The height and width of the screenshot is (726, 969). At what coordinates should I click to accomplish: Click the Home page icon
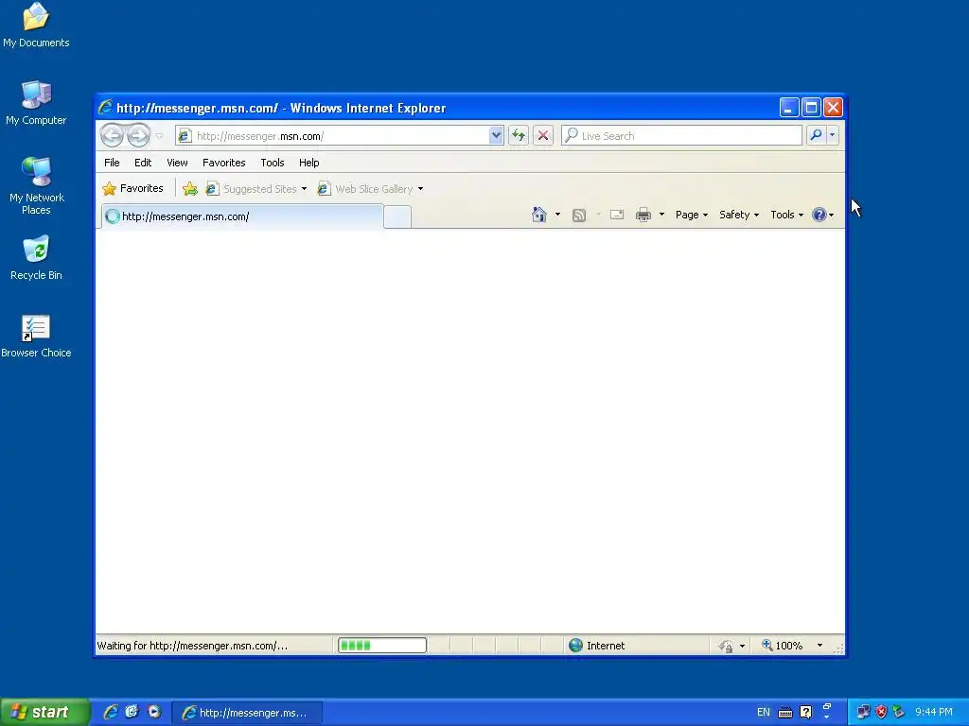point(538,215)
